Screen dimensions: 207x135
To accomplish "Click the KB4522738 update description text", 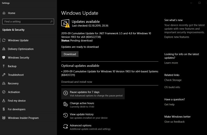I will [x=106, y=35].
